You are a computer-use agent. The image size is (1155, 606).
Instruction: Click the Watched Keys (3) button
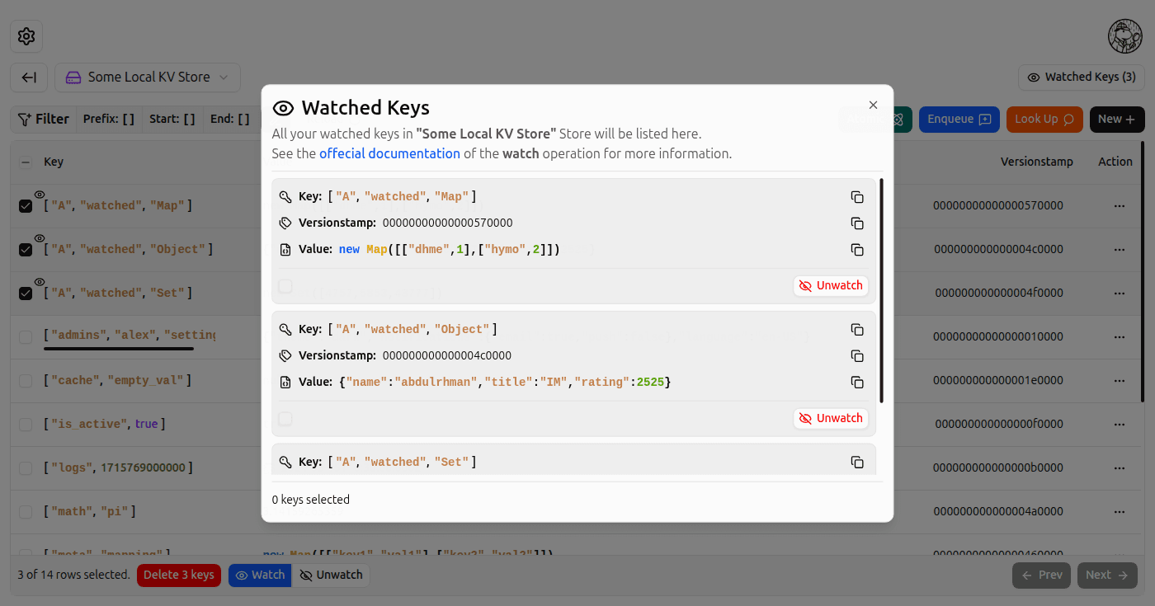click(x=1081, y=78)
